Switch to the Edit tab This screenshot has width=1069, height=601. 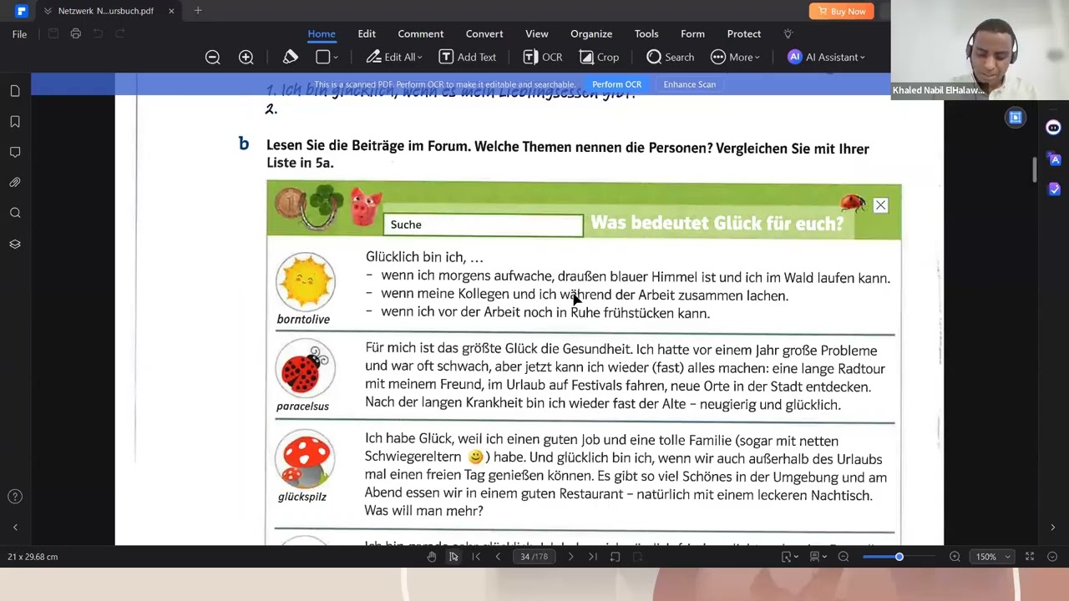367,33
